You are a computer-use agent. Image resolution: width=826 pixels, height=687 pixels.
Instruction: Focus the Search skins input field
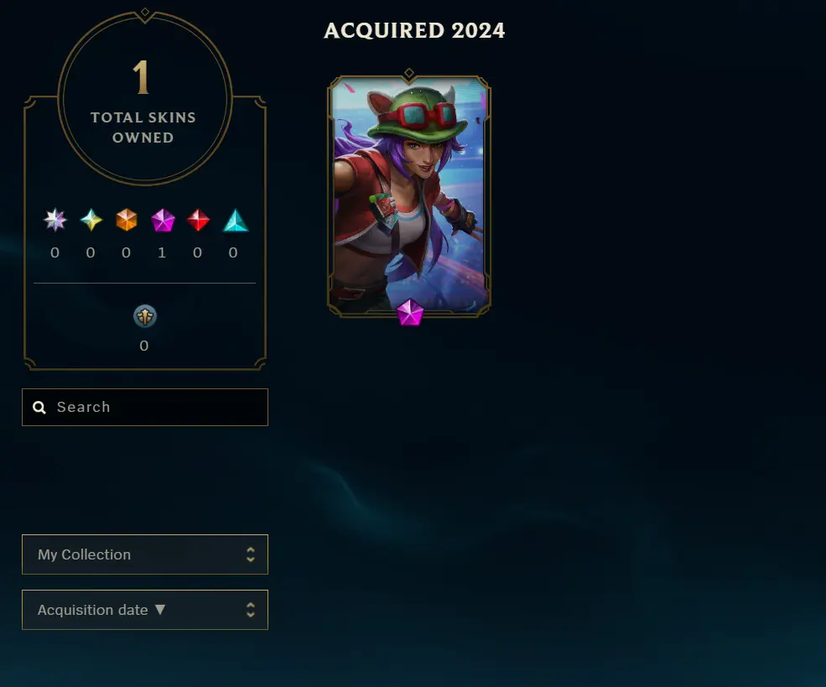click(145, 407)
